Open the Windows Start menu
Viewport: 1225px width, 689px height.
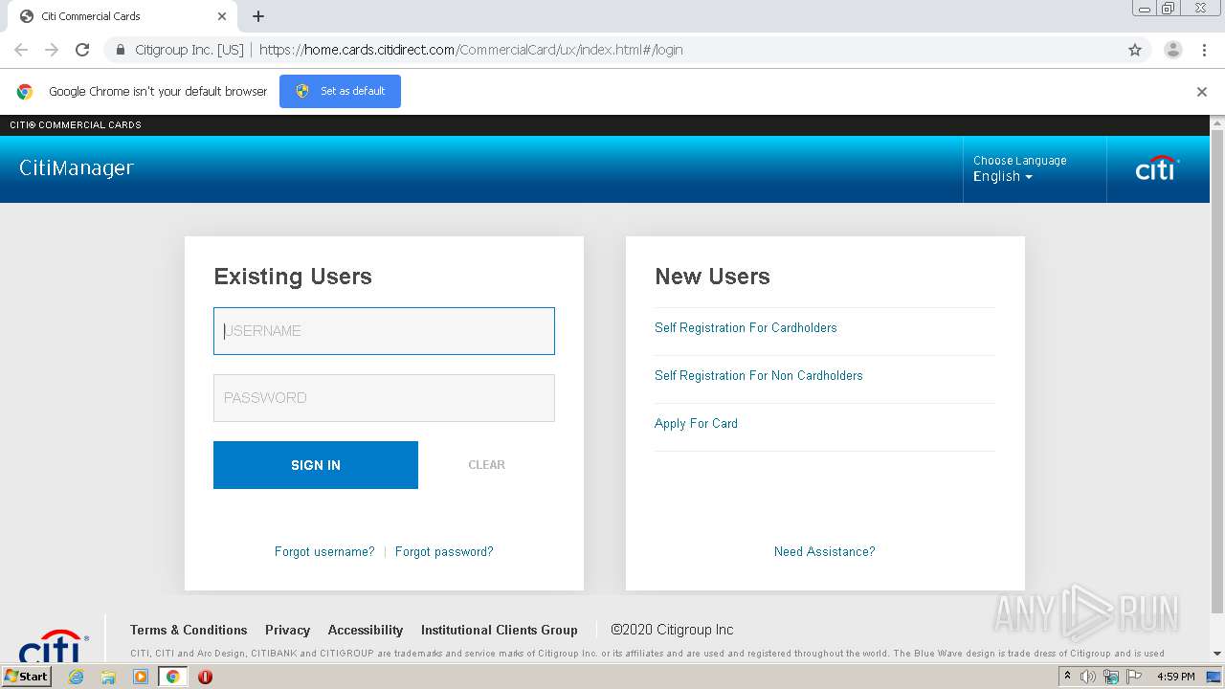click(x=27, y=677)
